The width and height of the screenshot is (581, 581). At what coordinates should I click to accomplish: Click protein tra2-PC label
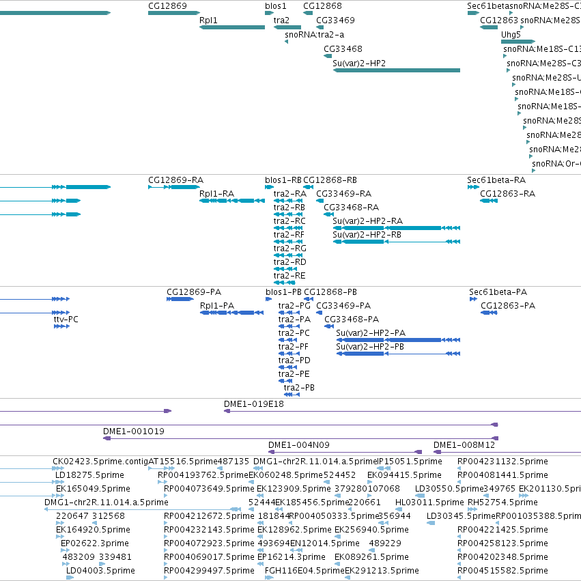point(294,333)
